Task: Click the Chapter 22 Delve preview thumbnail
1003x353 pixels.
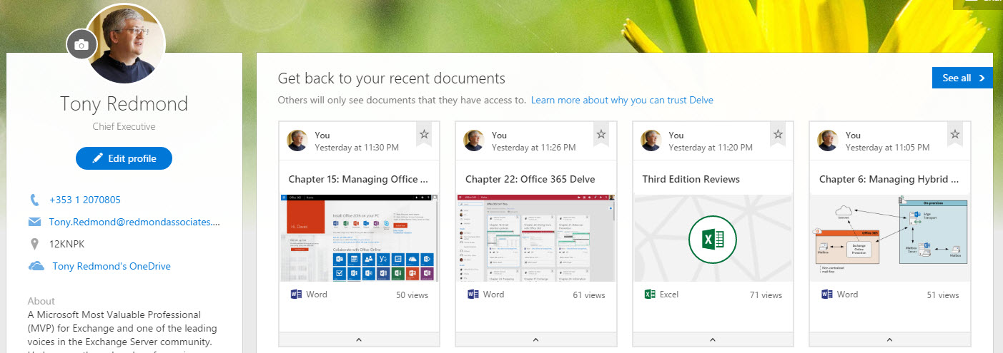Action: 535,238
